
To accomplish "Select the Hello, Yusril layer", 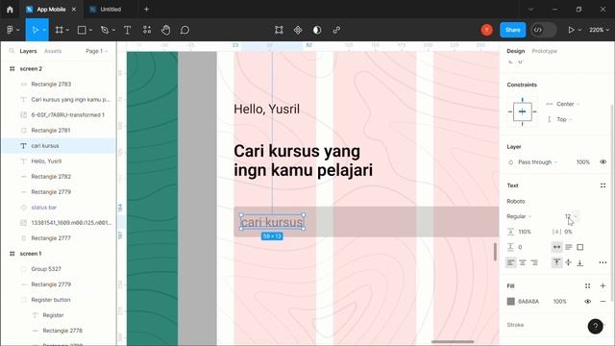I will [x=46, y=161].
